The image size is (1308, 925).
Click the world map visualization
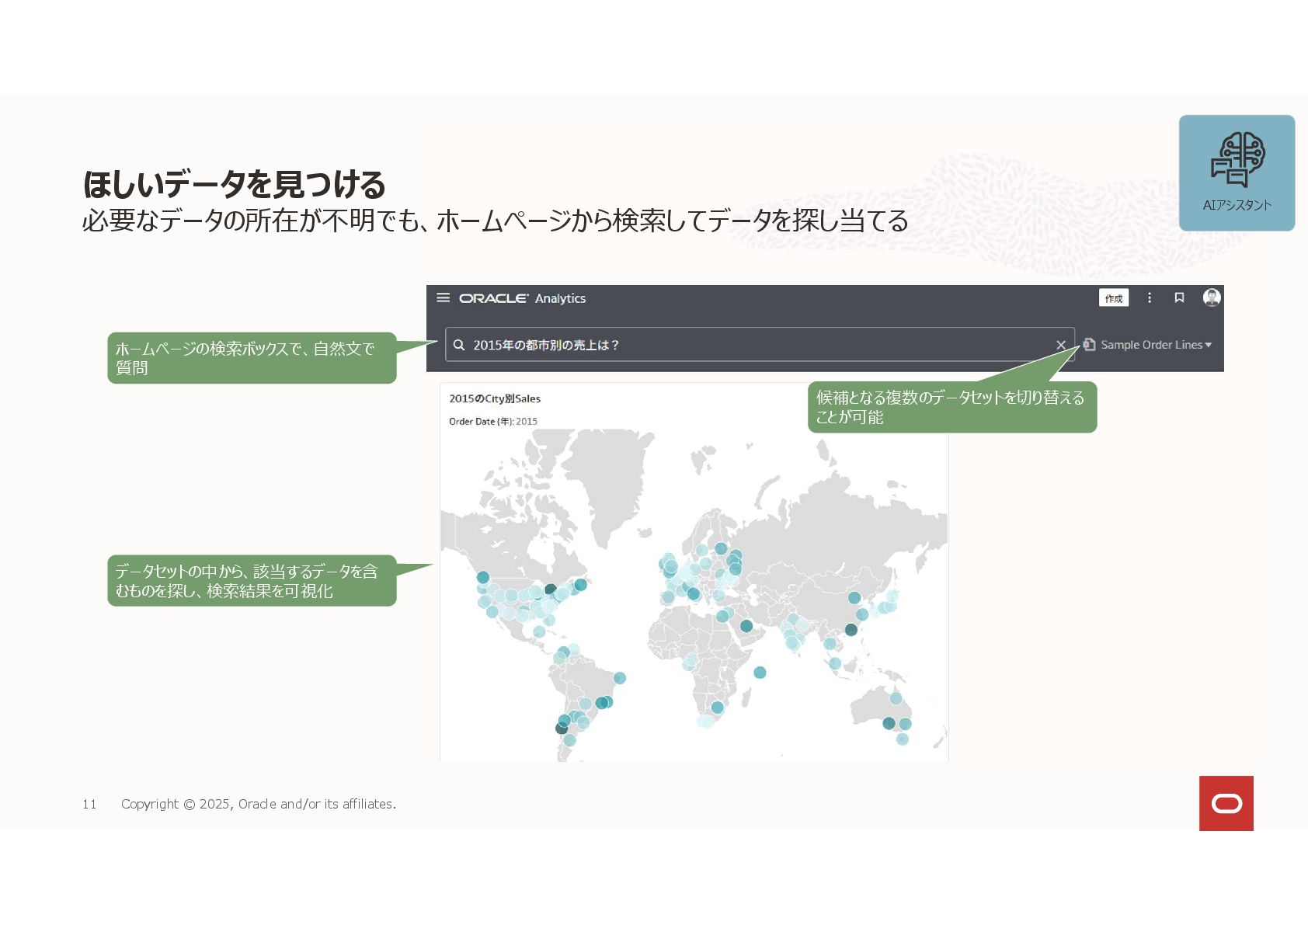click(x=694, y=595)
